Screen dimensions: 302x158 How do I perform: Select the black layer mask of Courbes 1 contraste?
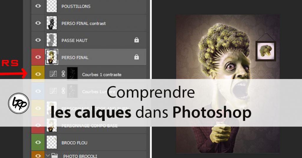click(x=72, y=73)
